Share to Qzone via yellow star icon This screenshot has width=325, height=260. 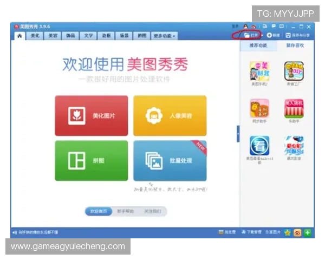point(287,232)
